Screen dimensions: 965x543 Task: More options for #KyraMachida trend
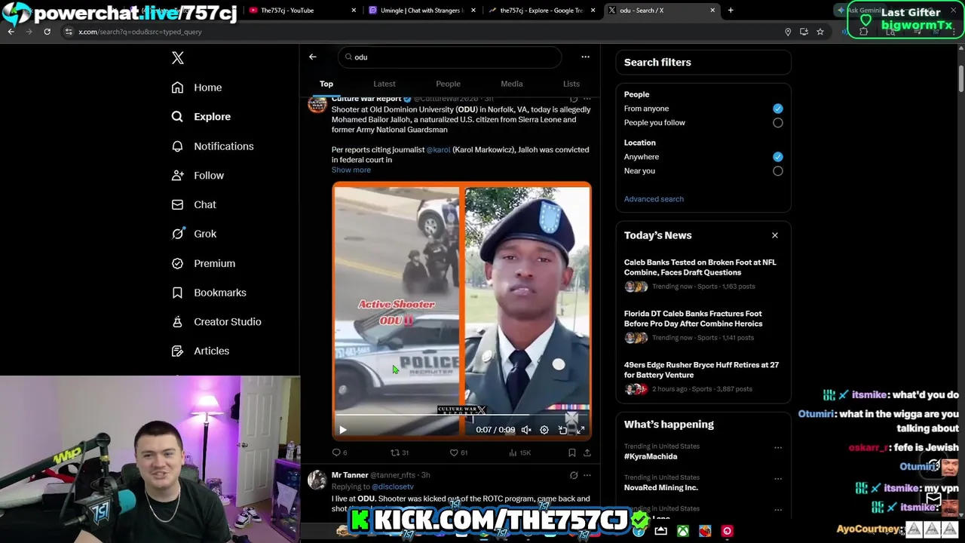[777, 447]
